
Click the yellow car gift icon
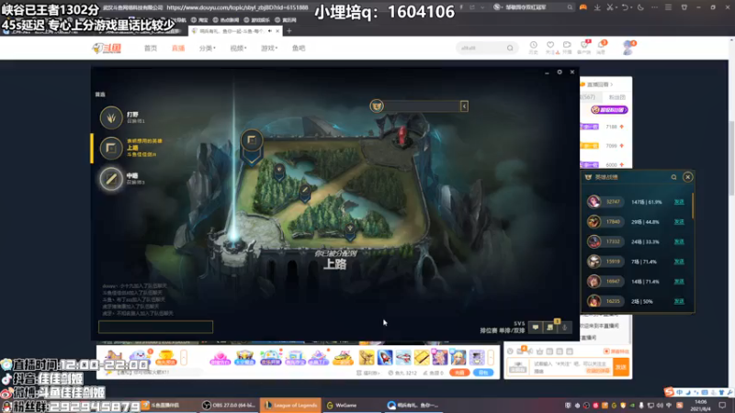click(343, 358)
